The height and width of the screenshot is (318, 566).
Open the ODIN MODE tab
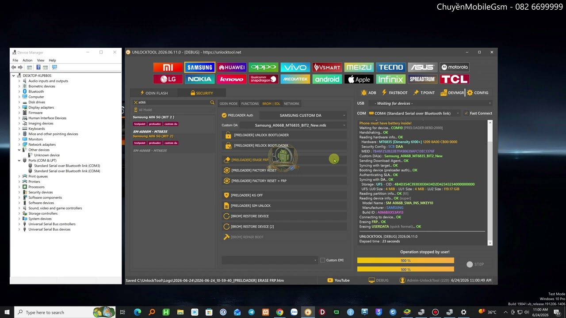pyautogui.click(x=229, y=103)
